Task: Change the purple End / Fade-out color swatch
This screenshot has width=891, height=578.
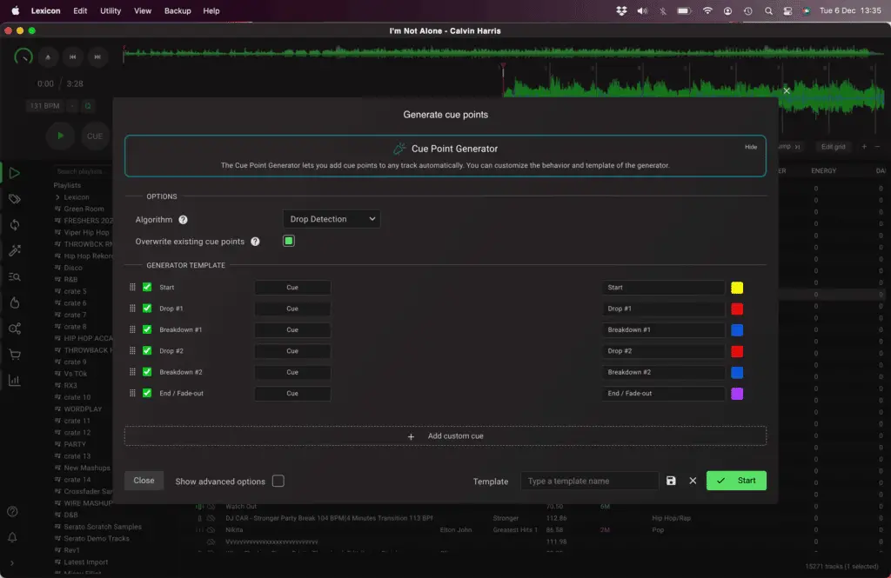Action: pos(737,394)
